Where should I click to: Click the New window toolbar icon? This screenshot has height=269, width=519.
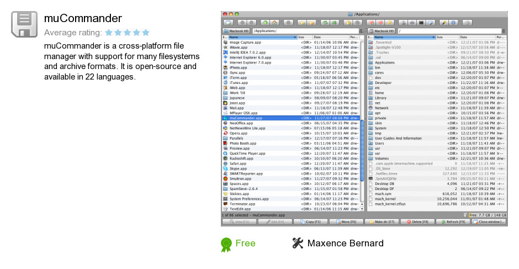(x=228, y=23)
